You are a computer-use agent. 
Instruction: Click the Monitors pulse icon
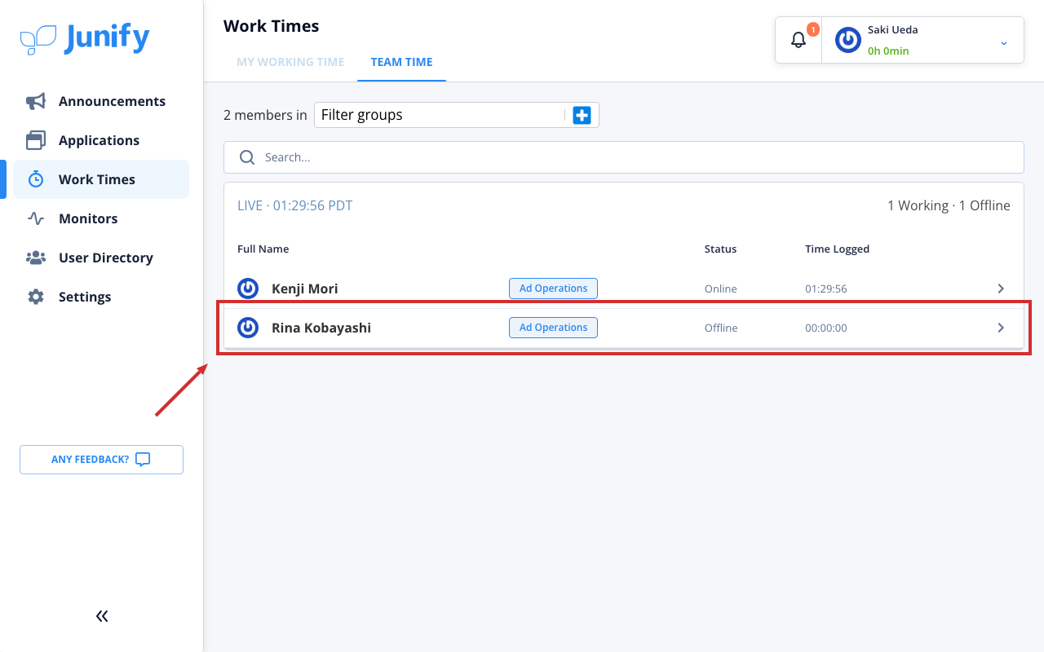36,218
